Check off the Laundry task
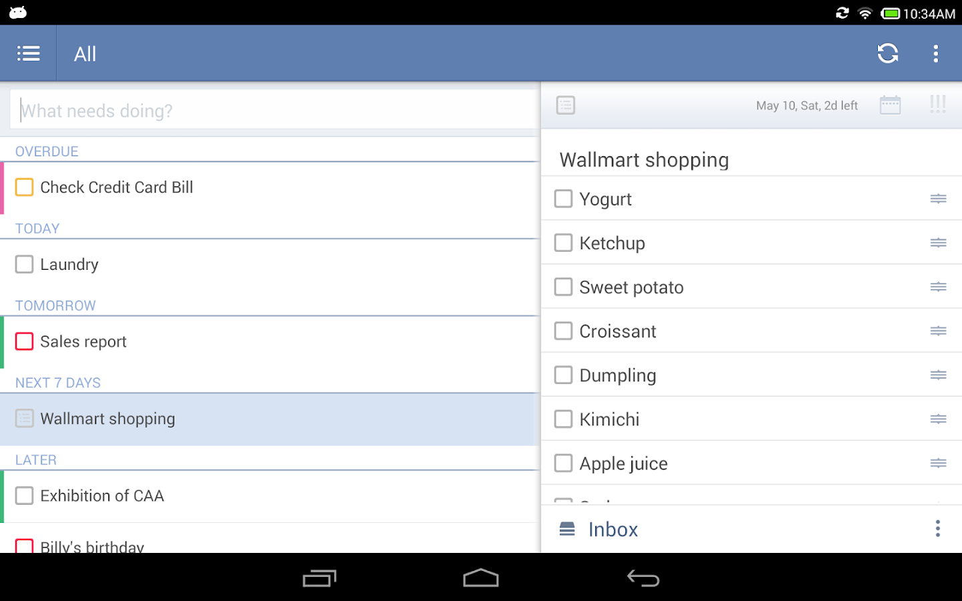This screenshot has width=962, height=601. coord(25,264)
